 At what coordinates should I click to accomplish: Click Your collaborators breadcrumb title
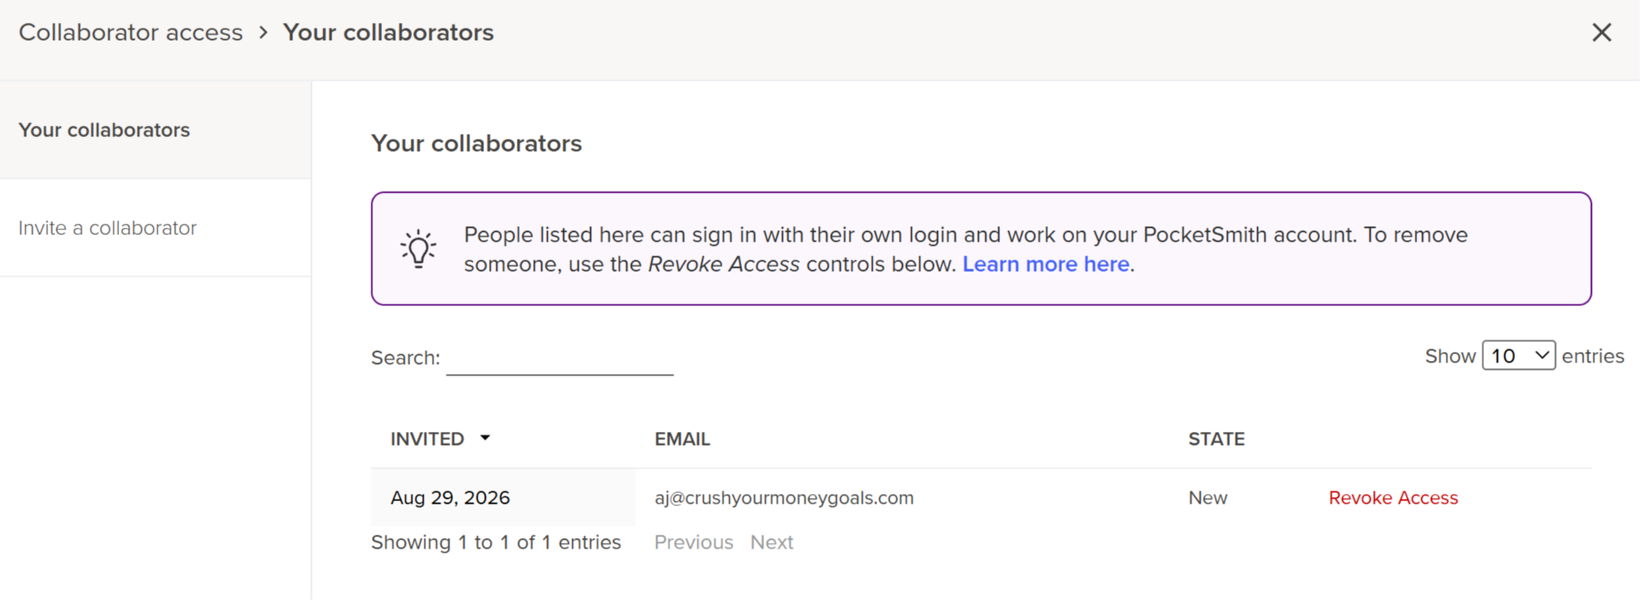pyautogui.click(x=389, y=33)
